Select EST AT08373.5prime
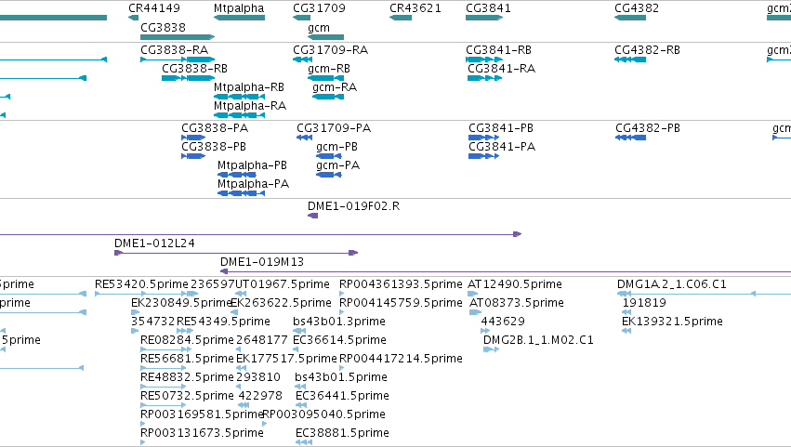Image resolution: width=791 pixels, height=447 pixels. tap(517, 303)
